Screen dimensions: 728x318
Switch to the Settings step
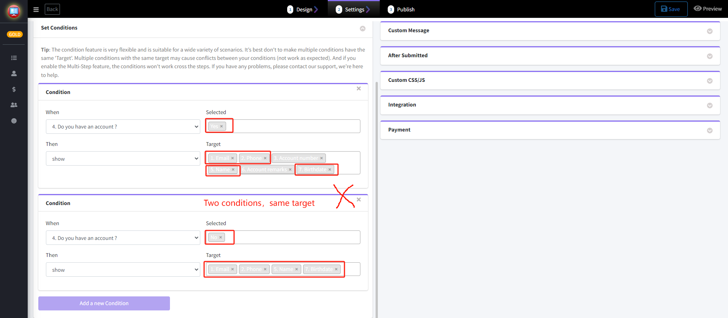pos(353,9)
